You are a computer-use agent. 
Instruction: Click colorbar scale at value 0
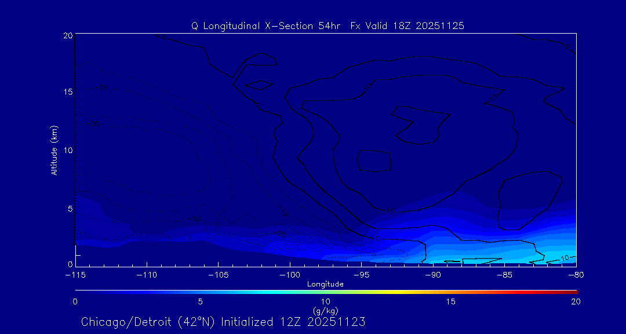pyautogui.click(x=75, y=302)
